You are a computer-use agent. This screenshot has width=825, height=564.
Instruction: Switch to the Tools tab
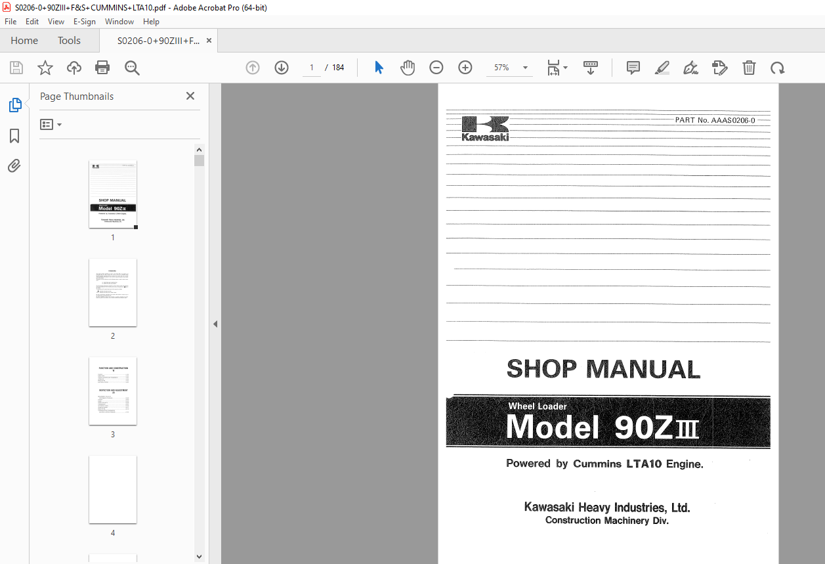click(x=69, y=41)
